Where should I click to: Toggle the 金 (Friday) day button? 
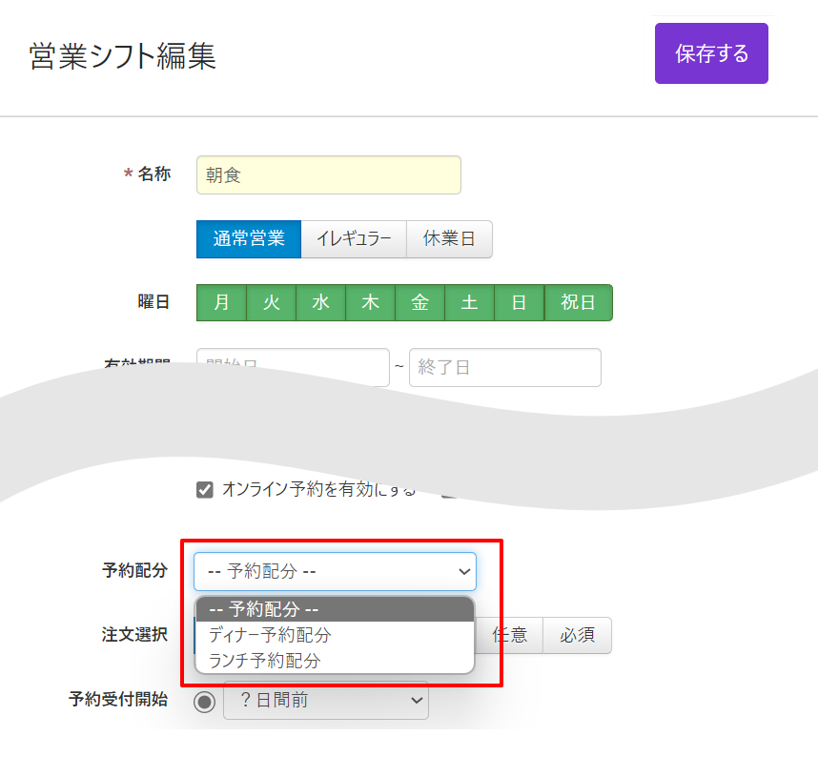(x=419, y=303)
